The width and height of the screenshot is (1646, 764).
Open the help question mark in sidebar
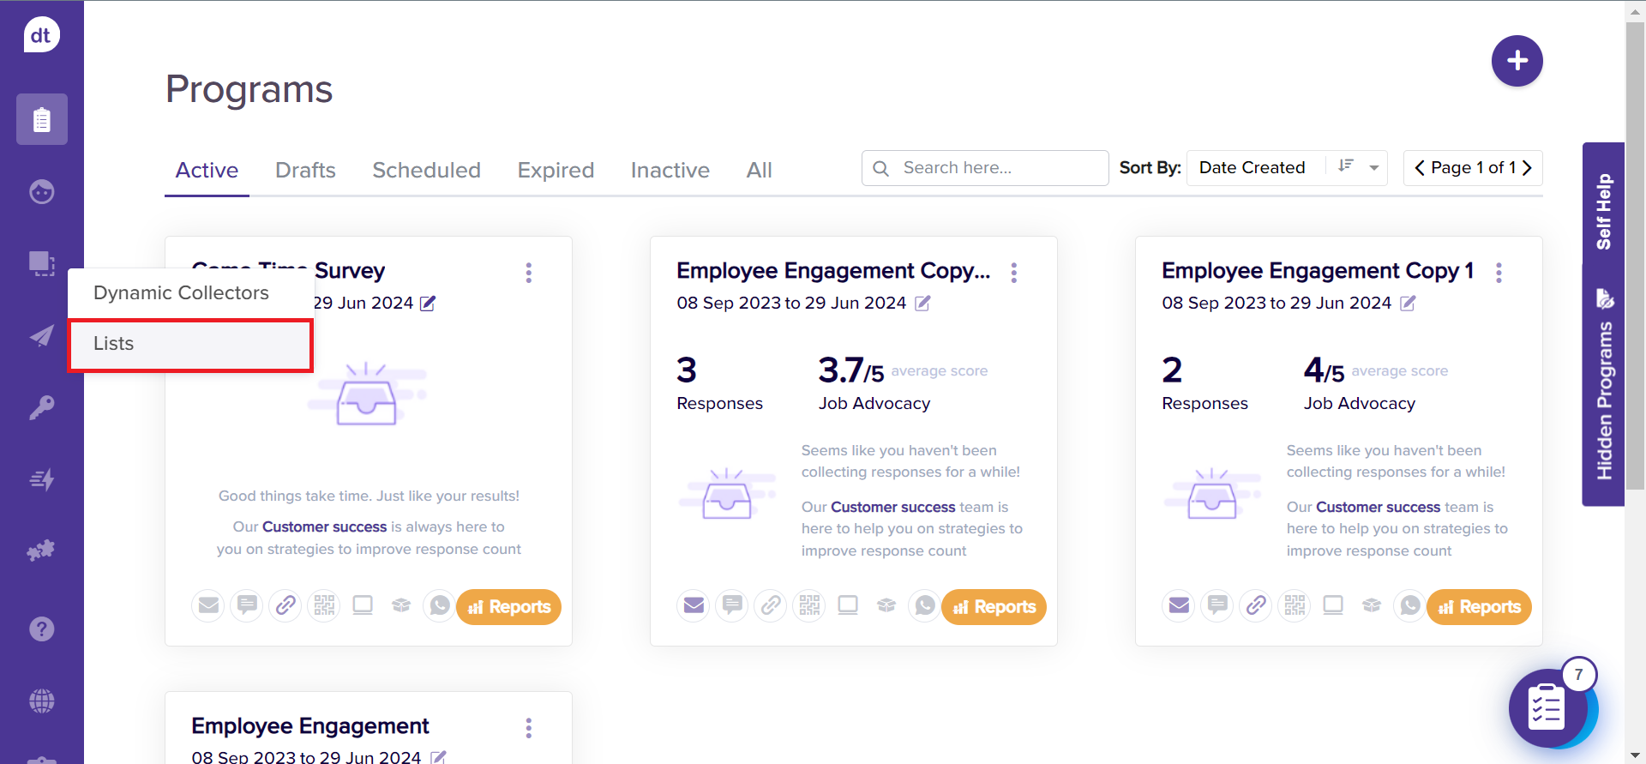(41, 629)
